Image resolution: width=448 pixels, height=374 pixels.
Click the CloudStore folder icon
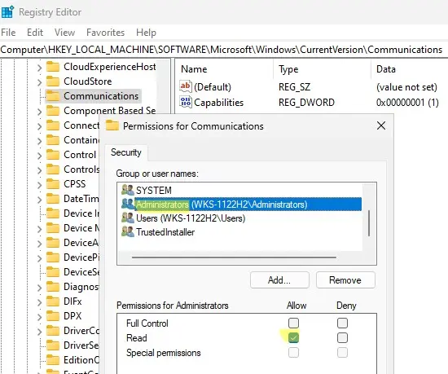[x=53, y=81]
